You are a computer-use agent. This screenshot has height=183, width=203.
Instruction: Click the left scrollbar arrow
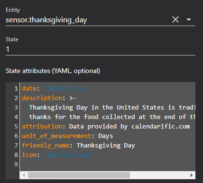[x=24, y=175]
